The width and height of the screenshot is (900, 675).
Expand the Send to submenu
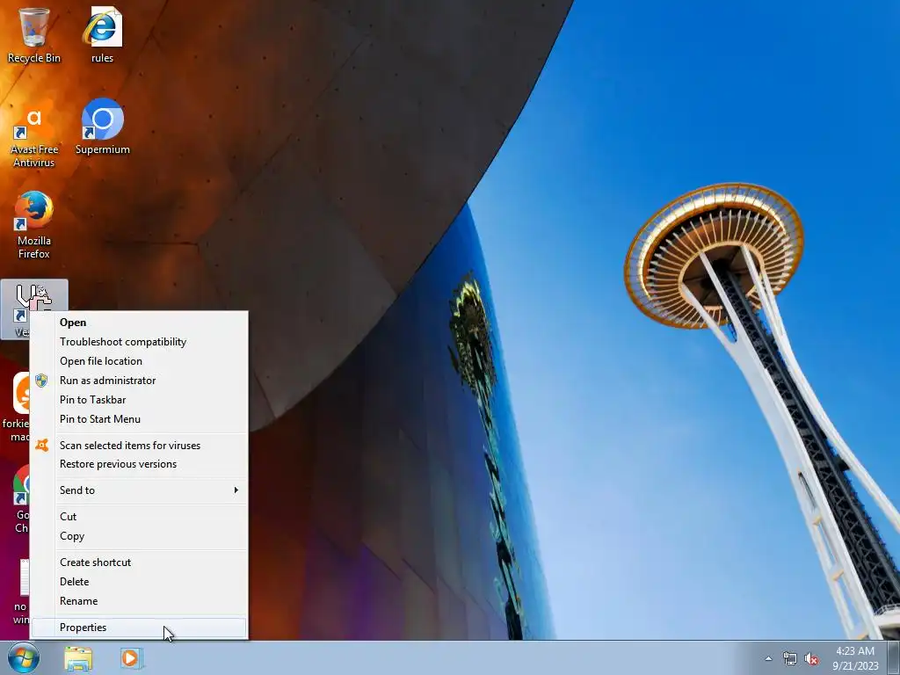[139, 490]
